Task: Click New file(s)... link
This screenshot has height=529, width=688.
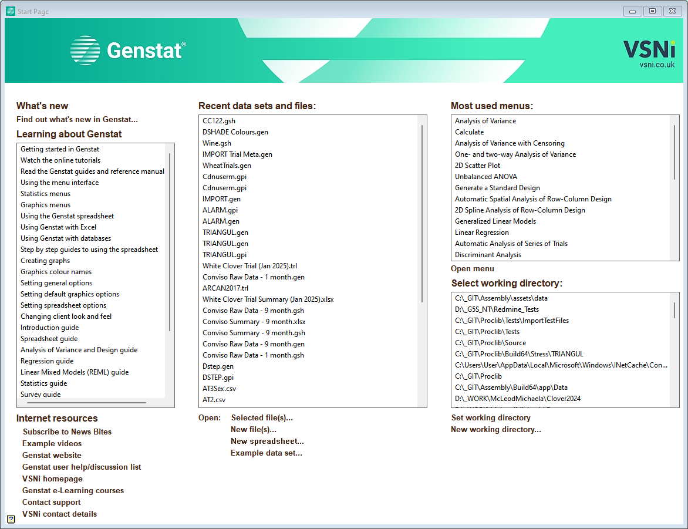Action: click(x=254, y=429)
